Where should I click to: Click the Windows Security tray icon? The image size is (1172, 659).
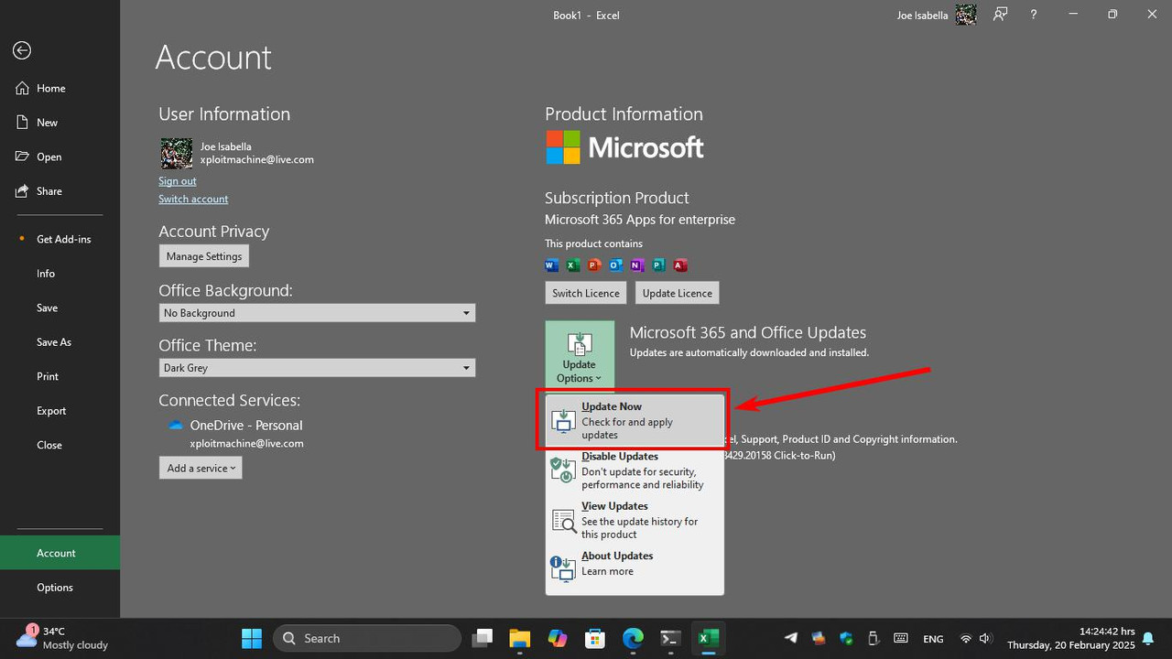846,639
